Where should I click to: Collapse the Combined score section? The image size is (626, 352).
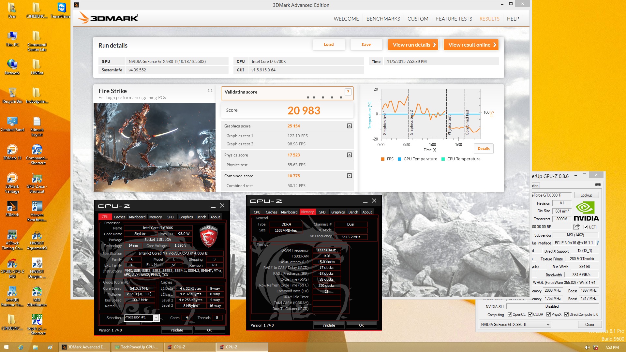pyautogui.click(x=349, y=176)
